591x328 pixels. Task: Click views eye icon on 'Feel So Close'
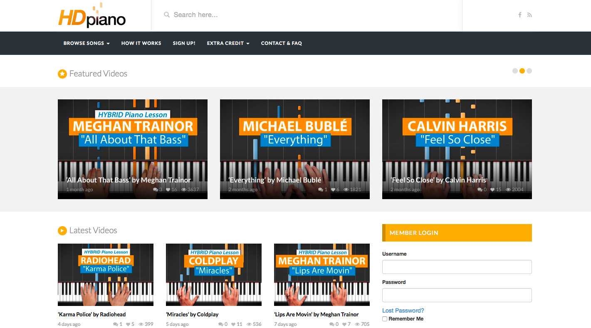pyautogui.click(x=508, y=190)
